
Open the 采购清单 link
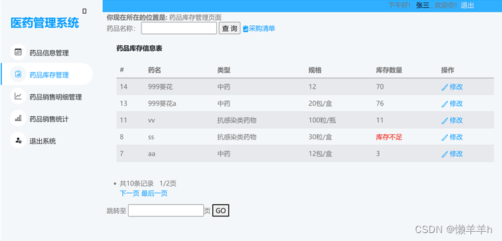[262, 29]
